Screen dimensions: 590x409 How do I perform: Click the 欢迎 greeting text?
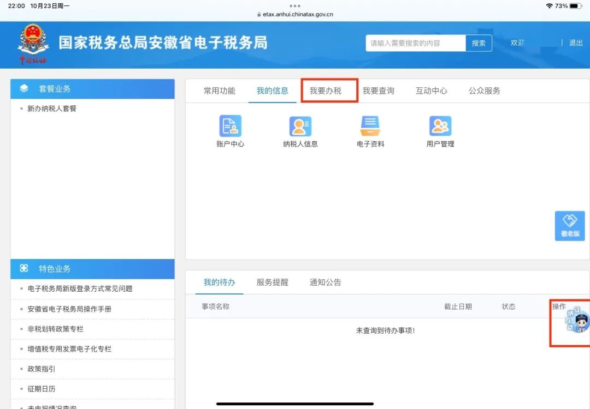[x=517, y=43]
